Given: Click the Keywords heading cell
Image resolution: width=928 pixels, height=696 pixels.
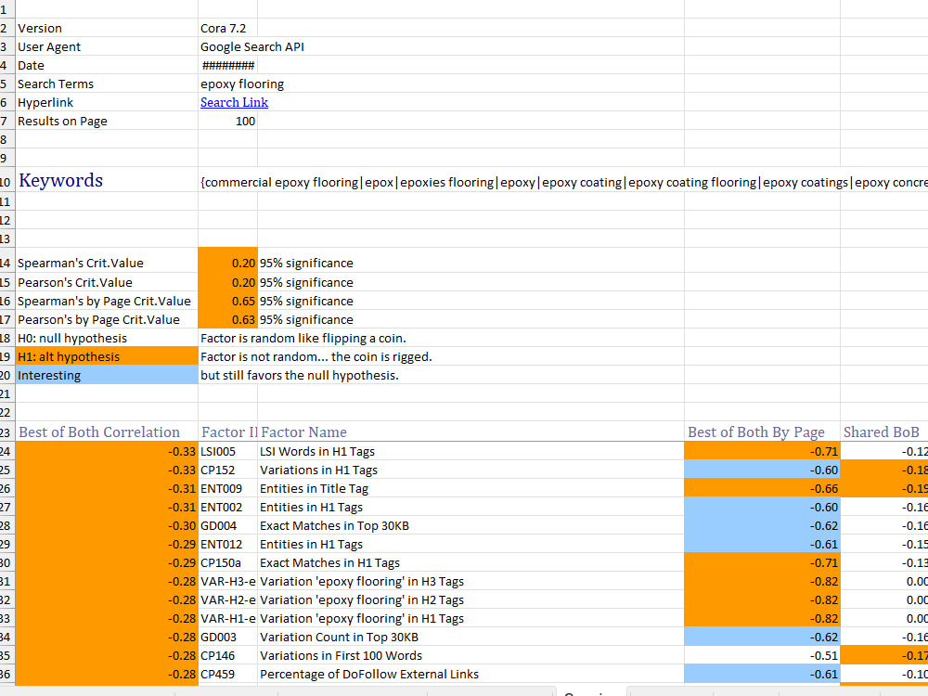Looking at the screenshot, I should pyautogui.click(x=107, y=179).
